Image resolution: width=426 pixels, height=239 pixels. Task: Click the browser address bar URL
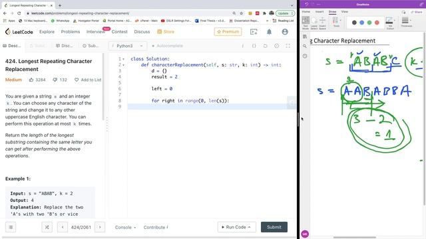tap(80, 13)
